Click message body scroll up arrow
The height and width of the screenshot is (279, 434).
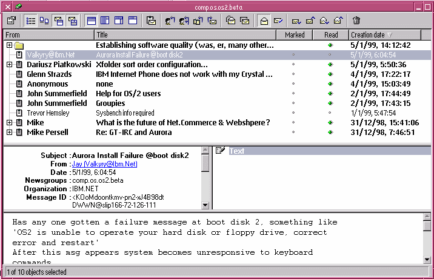pos(427,217)
